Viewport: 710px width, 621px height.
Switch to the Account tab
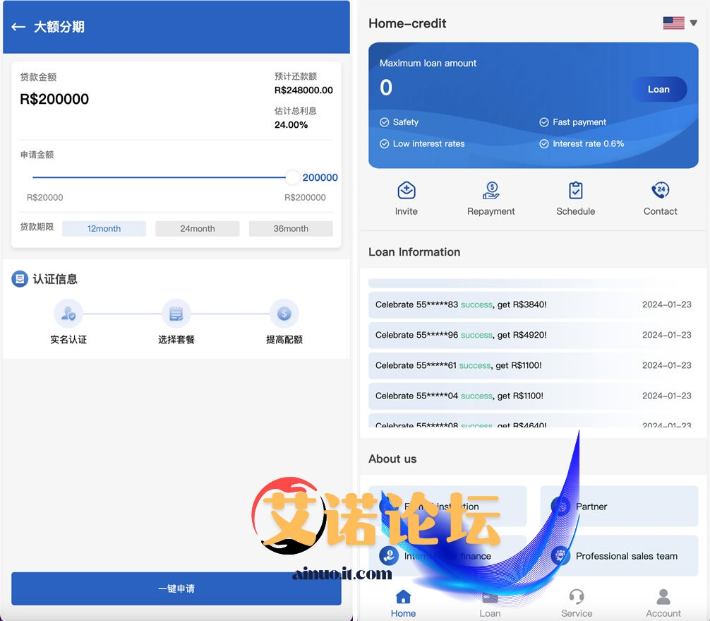click(x=663, y=603)
